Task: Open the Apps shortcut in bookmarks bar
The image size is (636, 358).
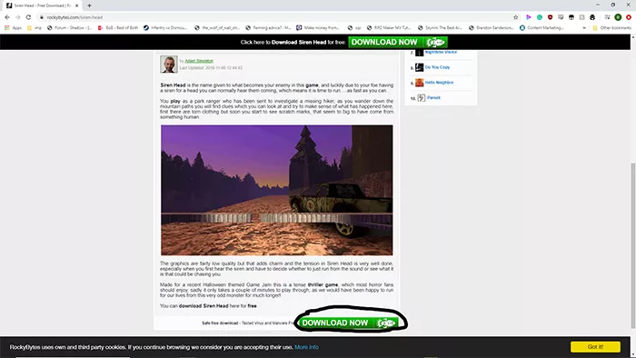Action: pos(13,28)
